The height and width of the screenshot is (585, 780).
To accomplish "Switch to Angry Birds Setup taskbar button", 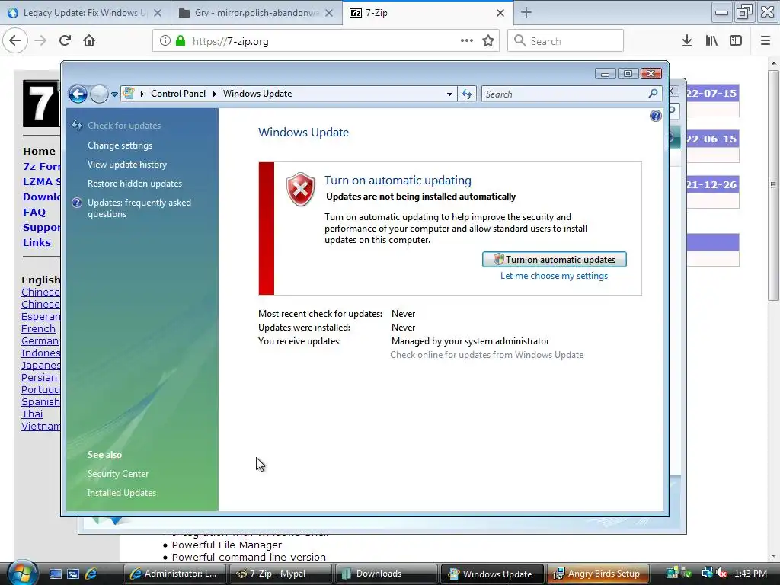I will 598,574.
